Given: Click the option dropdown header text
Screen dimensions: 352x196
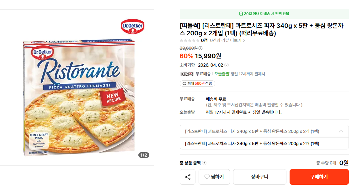Looking at the screenshot, I should click(252, 131).
